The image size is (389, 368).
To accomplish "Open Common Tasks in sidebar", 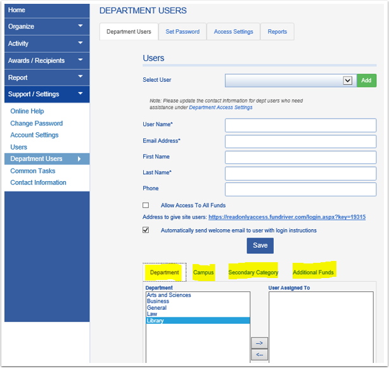I will click(33, 171).
